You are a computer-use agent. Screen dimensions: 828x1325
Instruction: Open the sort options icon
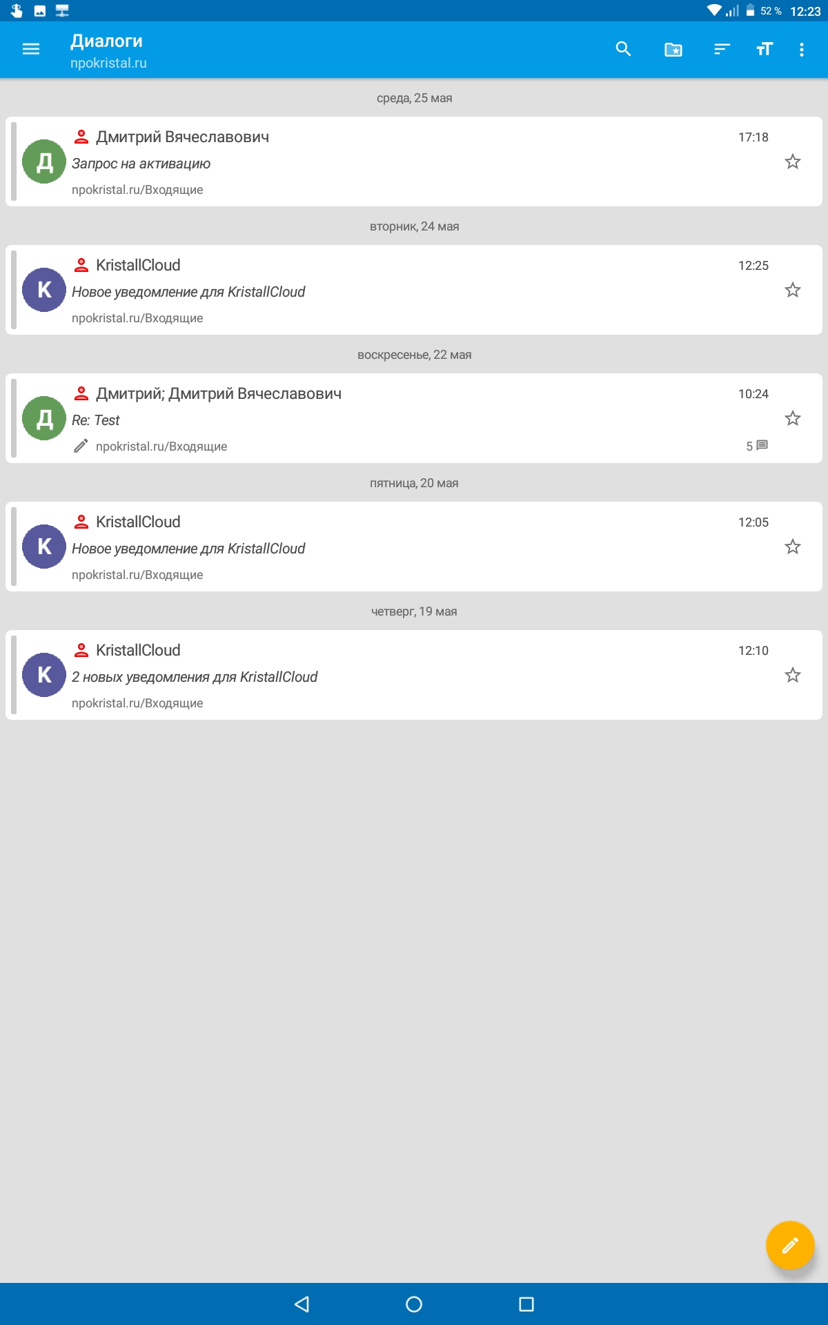tap(722, 49)
